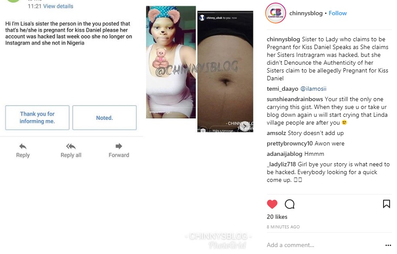Image resolution: width=397 pixels, height=254 pixels.
Task: Click the Forward arrow icon
Action: (x=119, y=146)
